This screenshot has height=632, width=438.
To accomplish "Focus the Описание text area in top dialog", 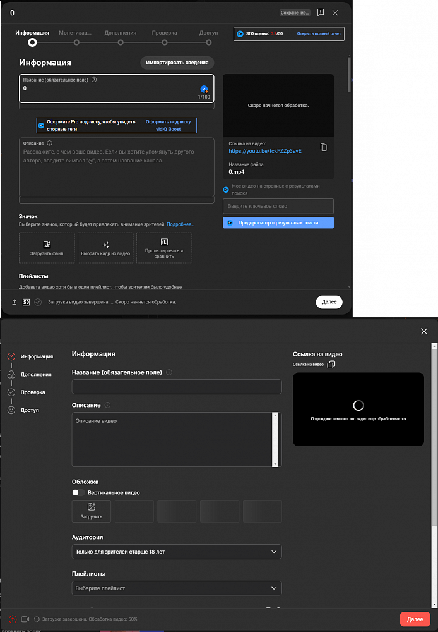I will 116,167.
